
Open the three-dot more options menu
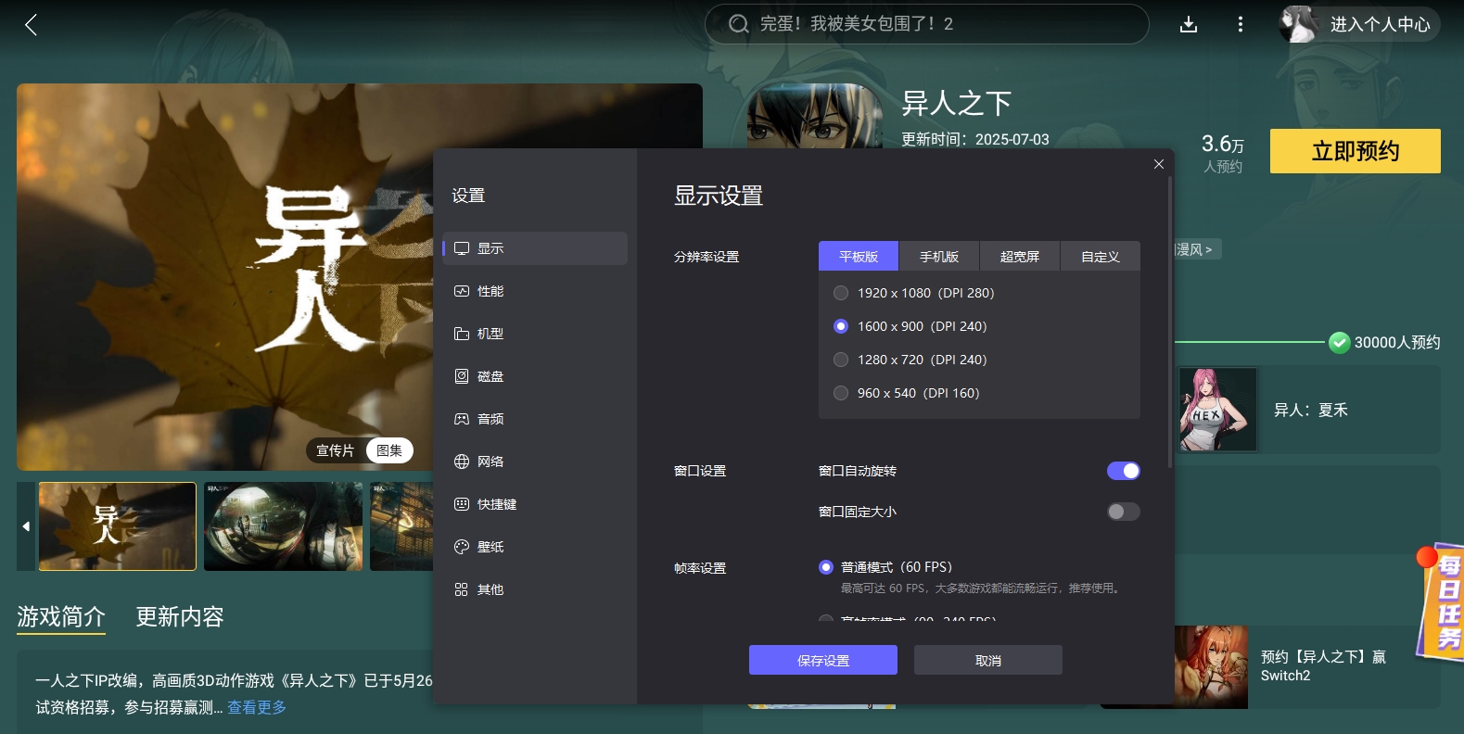pos(1241,25)
